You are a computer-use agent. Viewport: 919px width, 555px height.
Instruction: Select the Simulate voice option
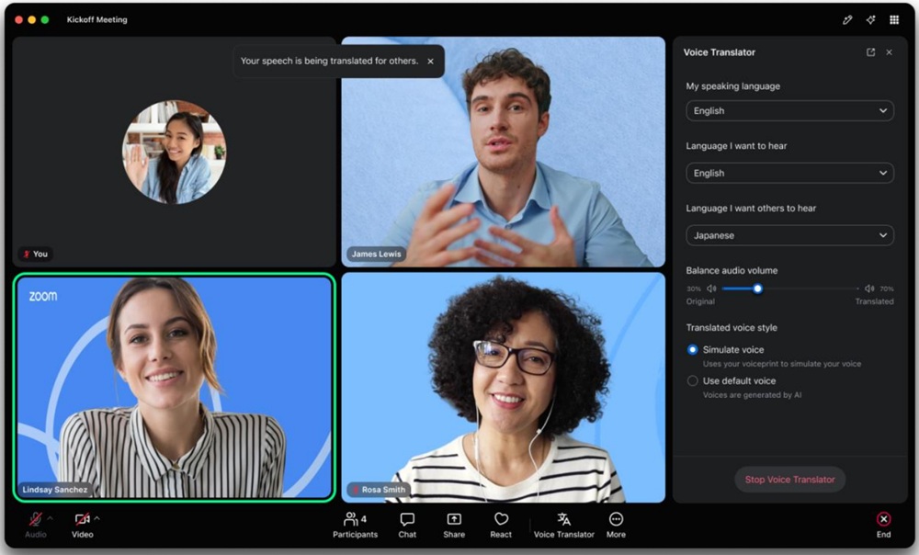[x=692, y=349]
